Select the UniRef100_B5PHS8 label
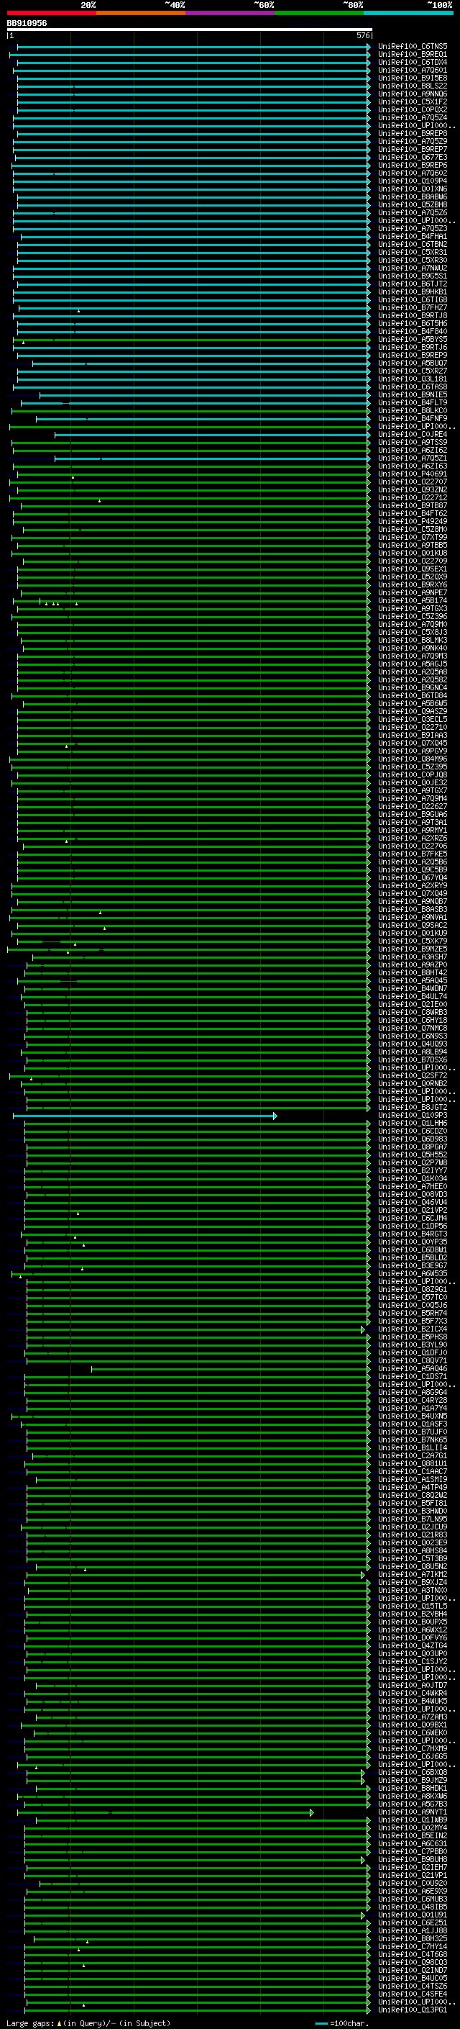The height and width of the screenshot is (2029, 460). 413,1337
